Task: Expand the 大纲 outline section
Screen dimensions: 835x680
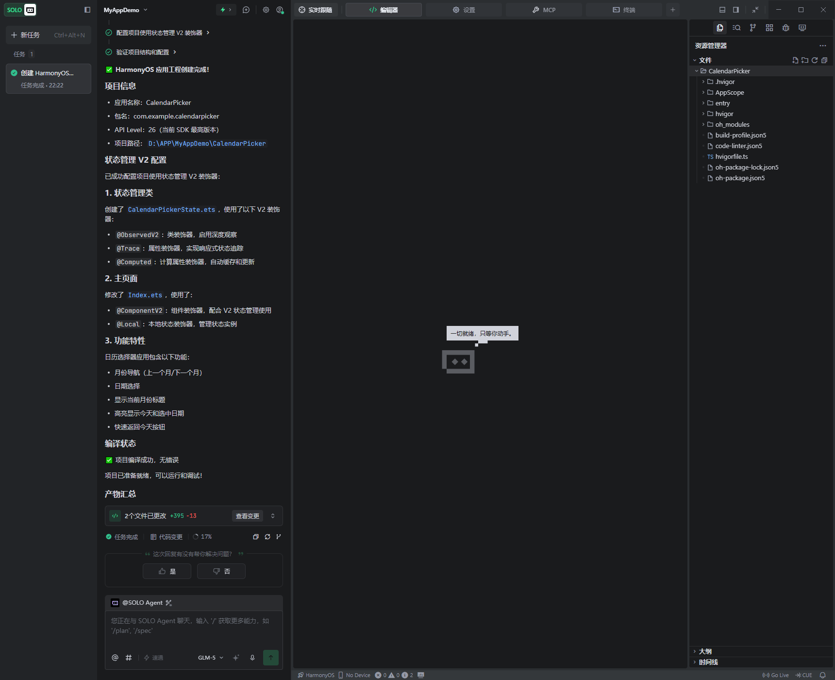Action: (x=762, y=651)
